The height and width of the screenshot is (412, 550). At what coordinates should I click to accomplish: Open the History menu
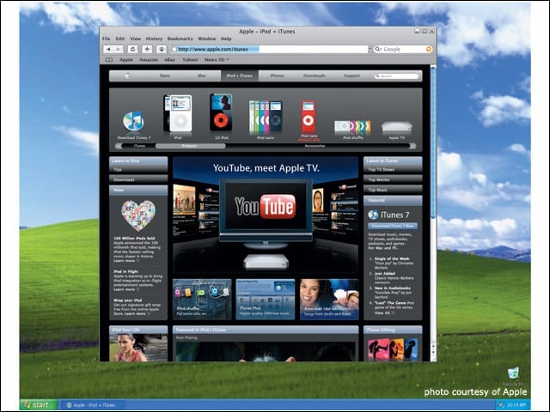[154, 39]
